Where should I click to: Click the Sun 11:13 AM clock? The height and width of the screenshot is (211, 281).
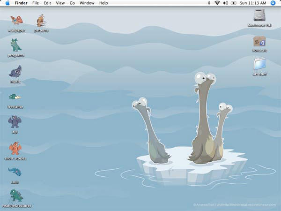[253, 3]
